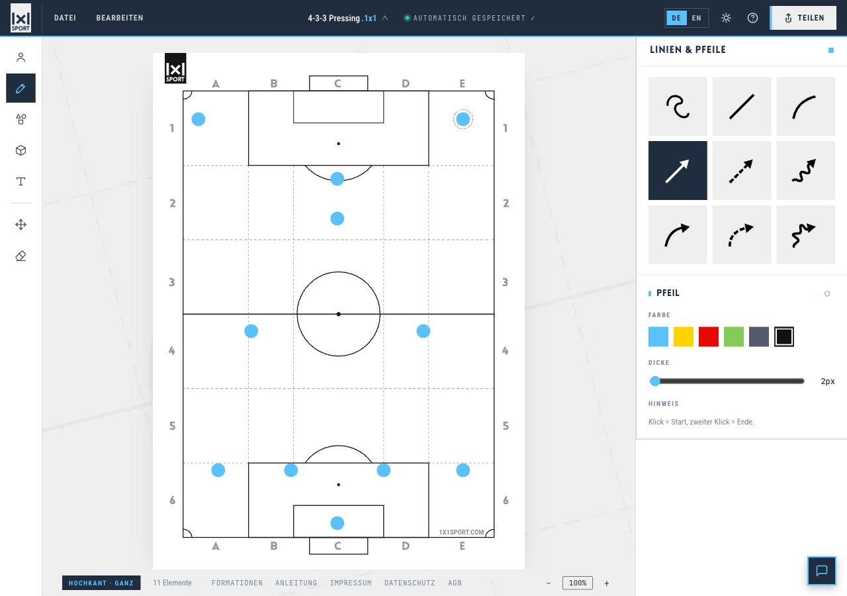Open the Datei menu
847x596 pixels.
coord(65,18)
